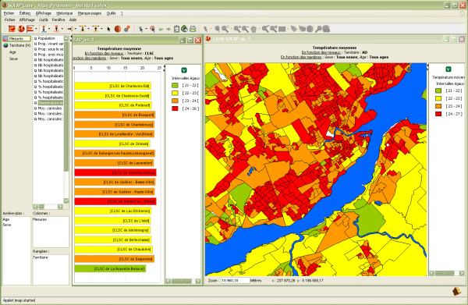Click the clipboard icon in toolbar
468x305 pixels.
point(177,29)
